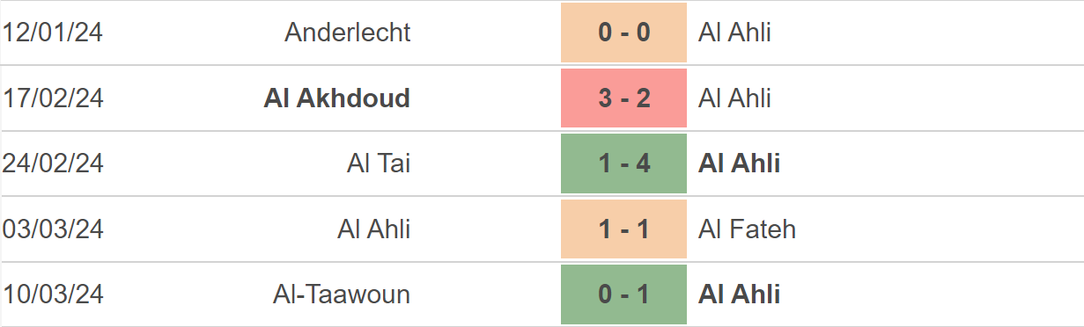Click the 17/02/24 date cell
Viewport: 1084px width, 327px height.
(x=53, y=98)
